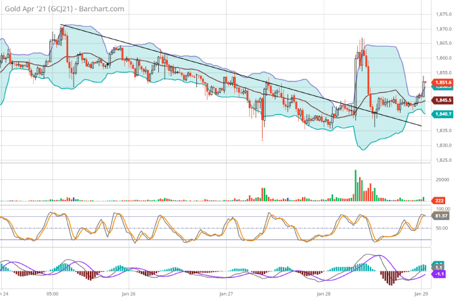Click the 1,830.0 price axis label
The height and width of the screenshot is (299, 455).
[443, 145]
